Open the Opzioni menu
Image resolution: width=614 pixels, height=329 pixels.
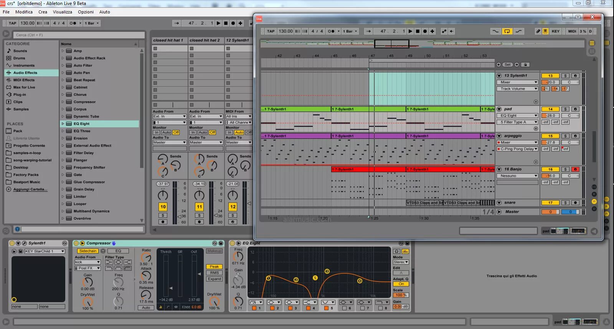86,12
